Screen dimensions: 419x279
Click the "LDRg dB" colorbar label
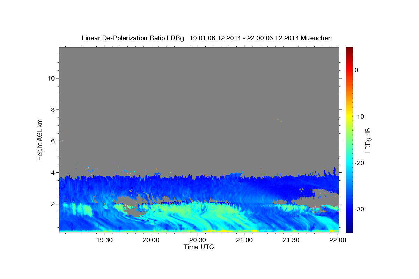pyautogui.click(x=367, y=140)
